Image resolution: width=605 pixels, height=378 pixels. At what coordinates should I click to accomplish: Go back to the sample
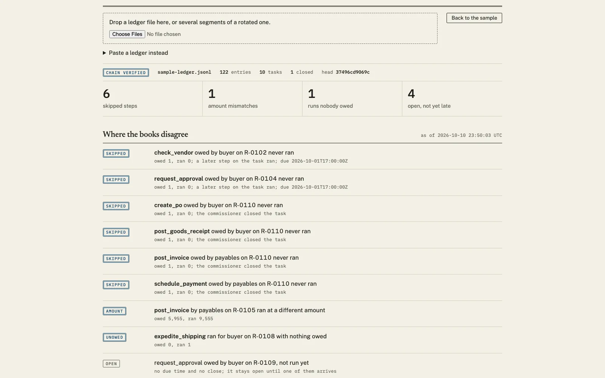pos(474,18)
